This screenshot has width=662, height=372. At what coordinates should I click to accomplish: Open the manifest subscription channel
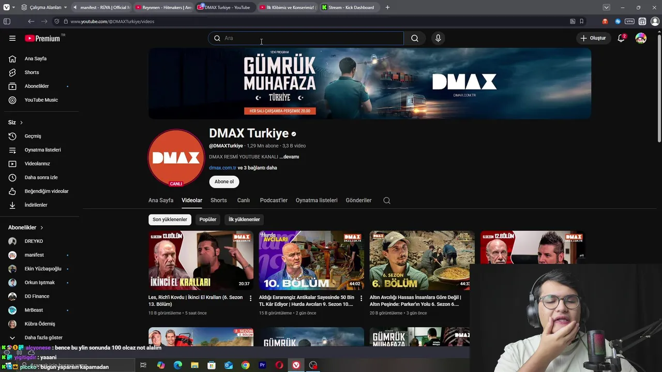[x=39, y=255]
